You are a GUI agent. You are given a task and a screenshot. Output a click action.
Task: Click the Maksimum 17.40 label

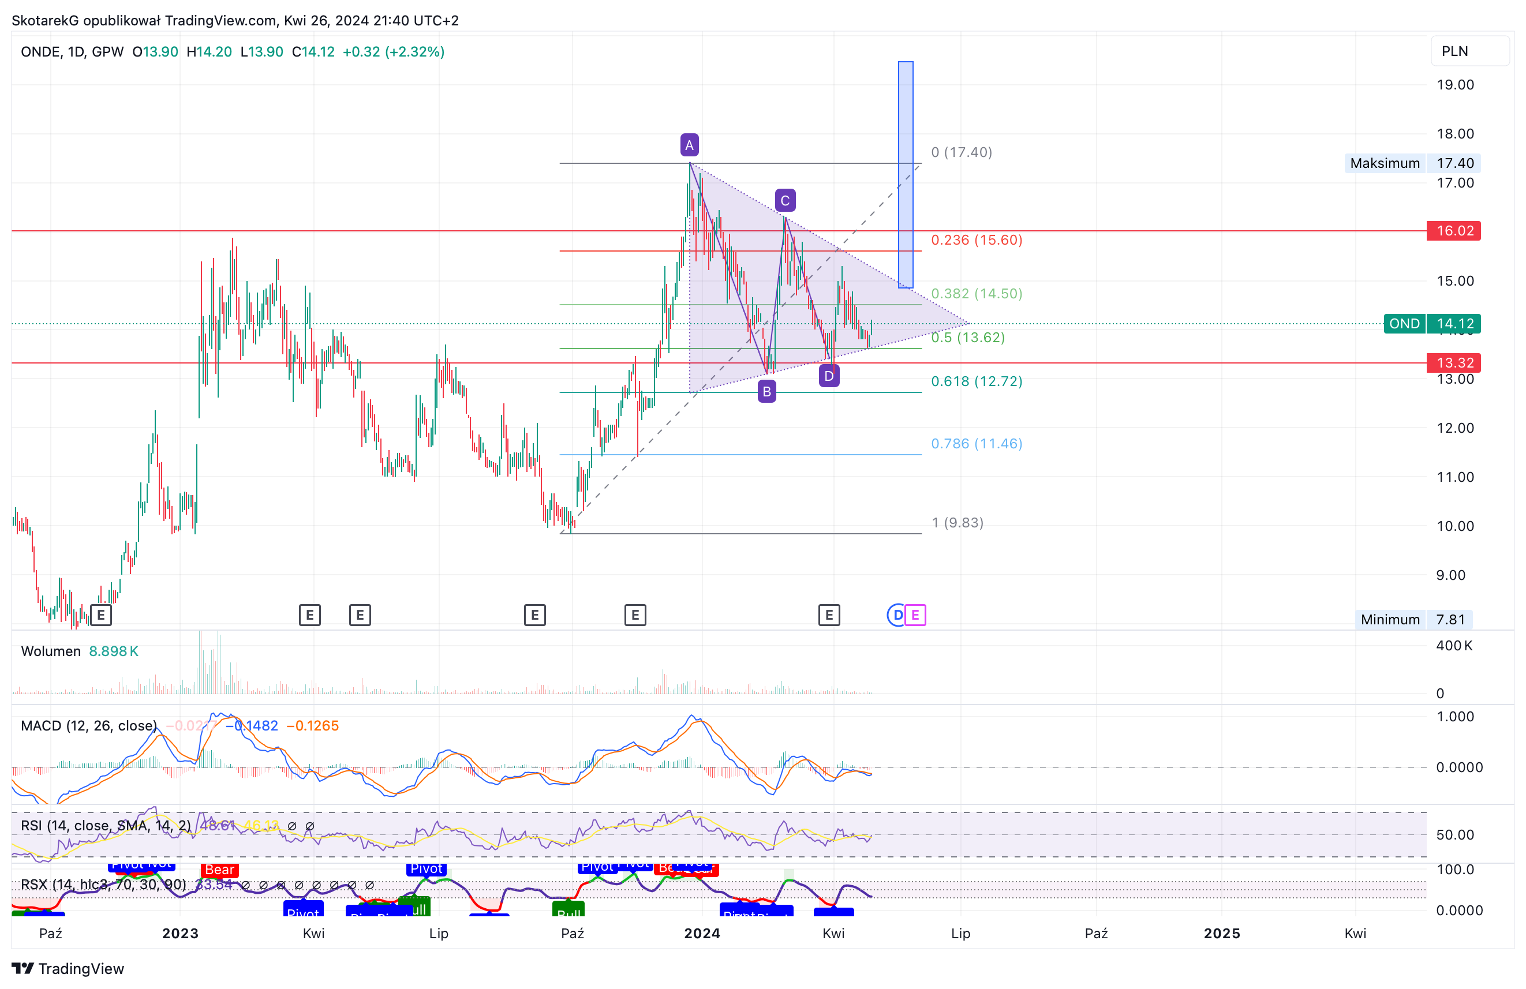1412,163
